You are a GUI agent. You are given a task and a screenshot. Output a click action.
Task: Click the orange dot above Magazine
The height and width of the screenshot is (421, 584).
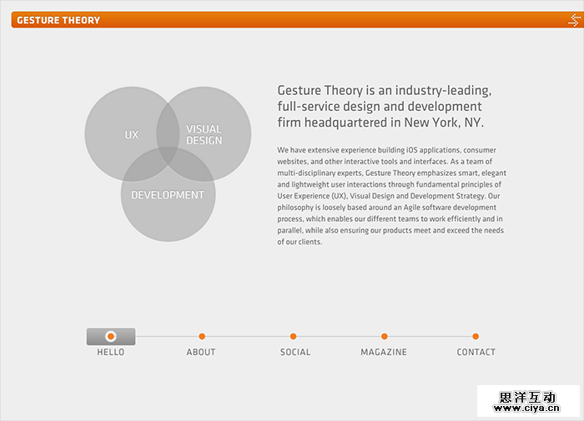click(384, 337)
